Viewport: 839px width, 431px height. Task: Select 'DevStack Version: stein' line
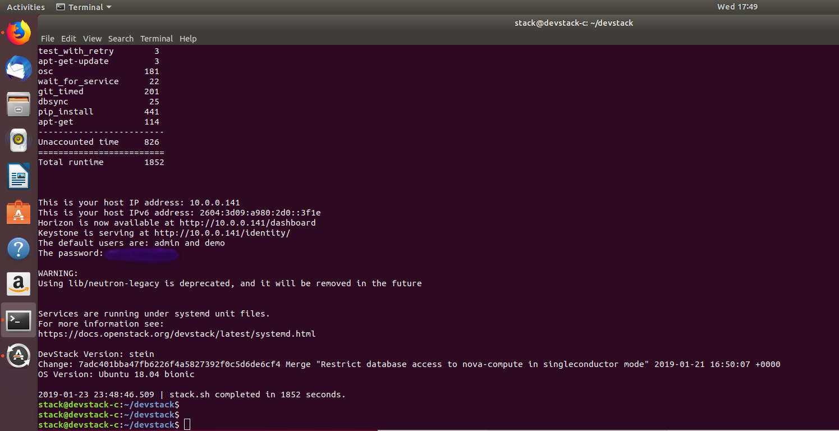tap(96, 354)
